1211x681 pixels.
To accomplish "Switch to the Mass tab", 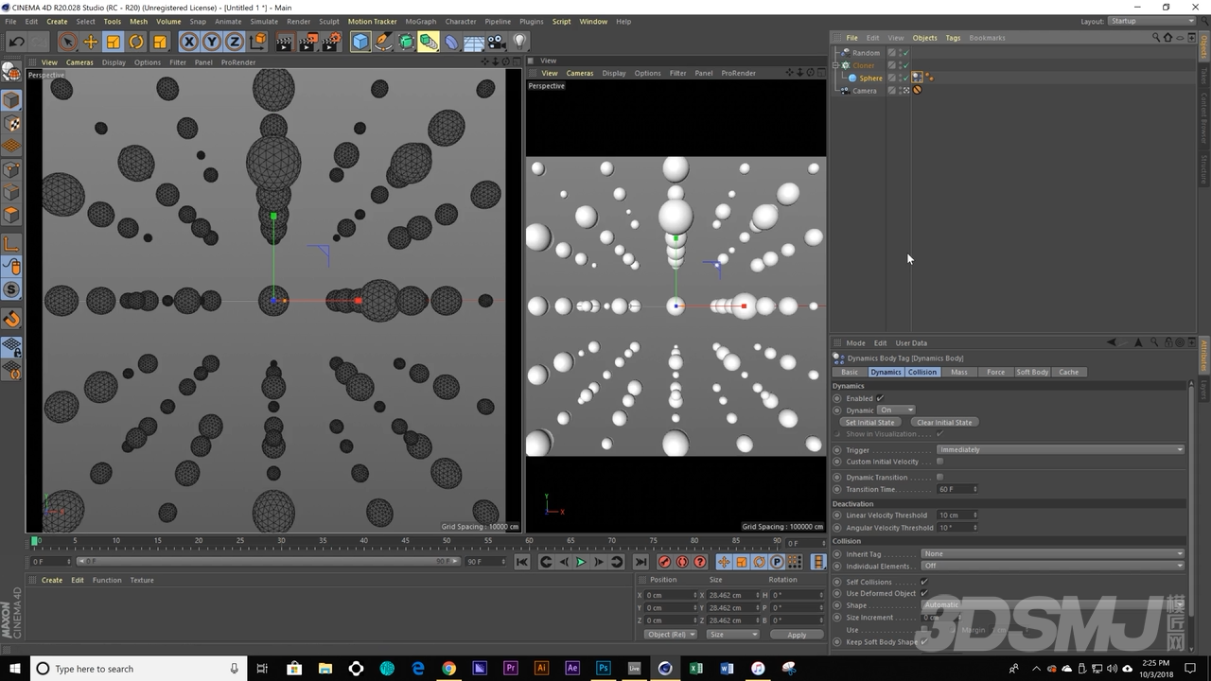I will 959,372.
